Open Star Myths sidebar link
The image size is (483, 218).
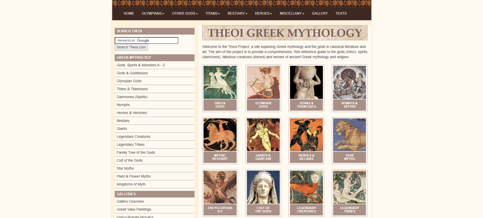[154, 169]
